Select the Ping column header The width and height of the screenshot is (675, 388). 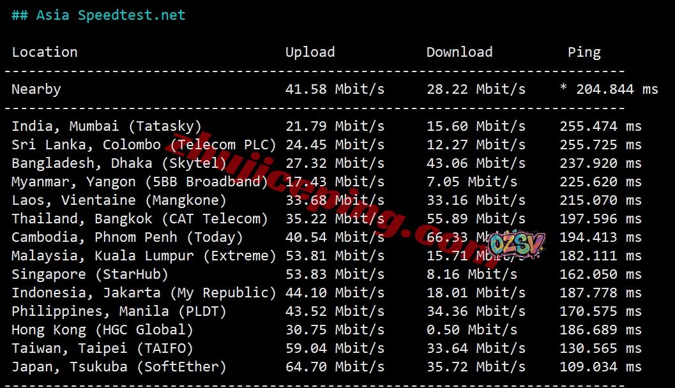click(x=584, y=52)
